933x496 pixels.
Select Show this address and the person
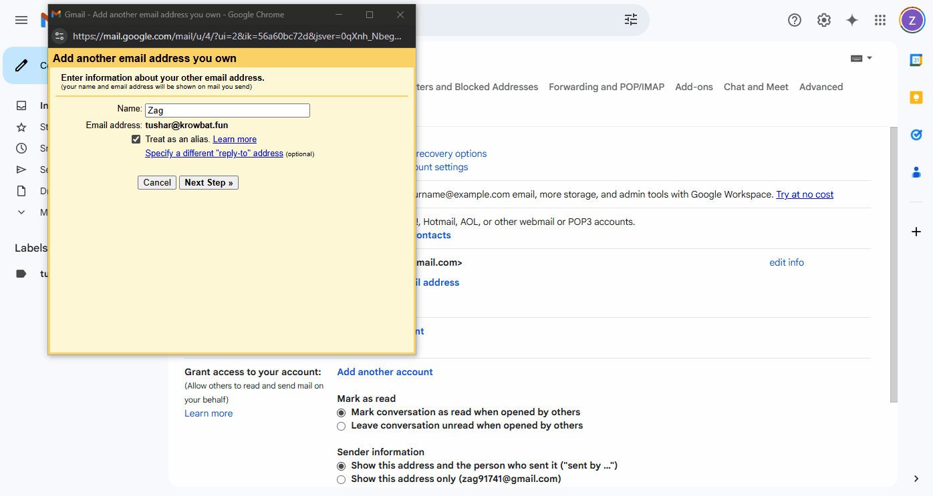coord(342,466)
